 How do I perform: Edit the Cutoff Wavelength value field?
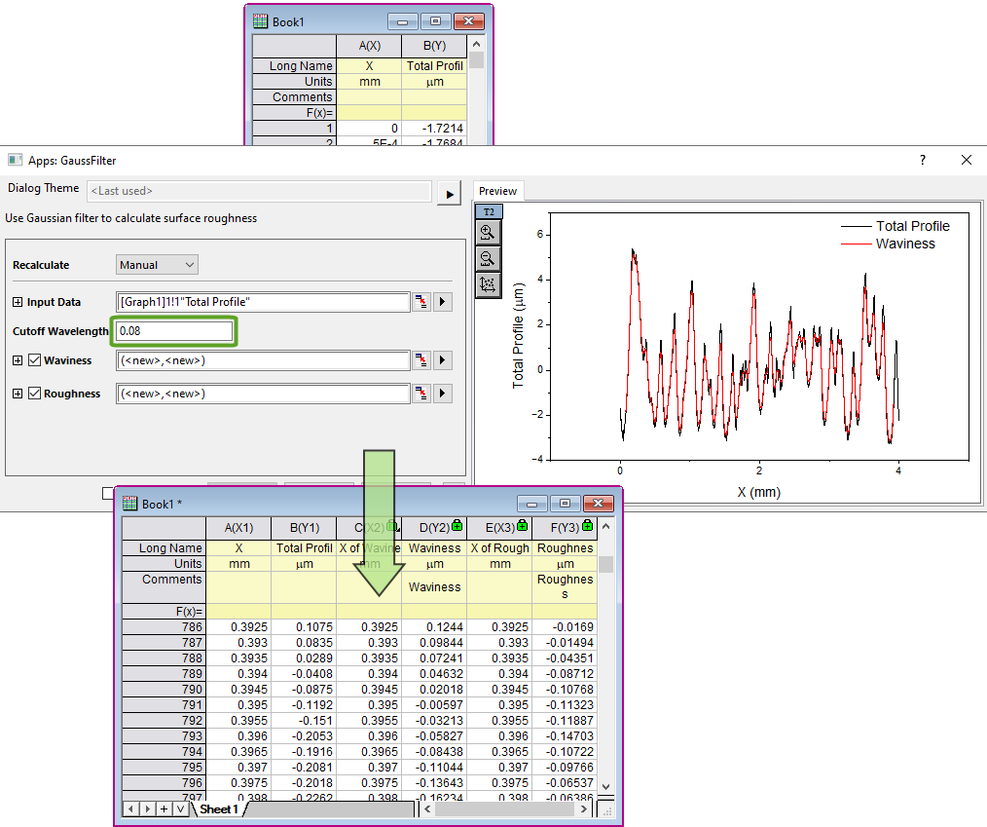point(173,331)
